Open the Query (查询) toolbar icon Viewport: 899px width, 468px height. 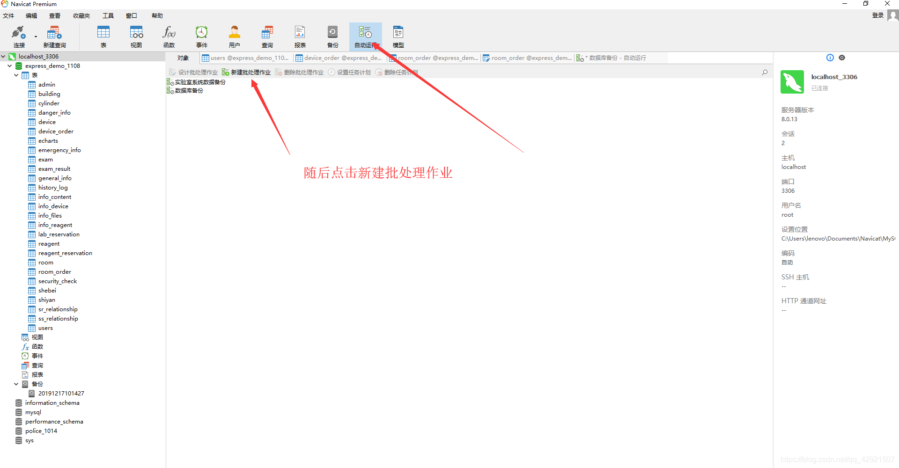[x=267, y=37]
